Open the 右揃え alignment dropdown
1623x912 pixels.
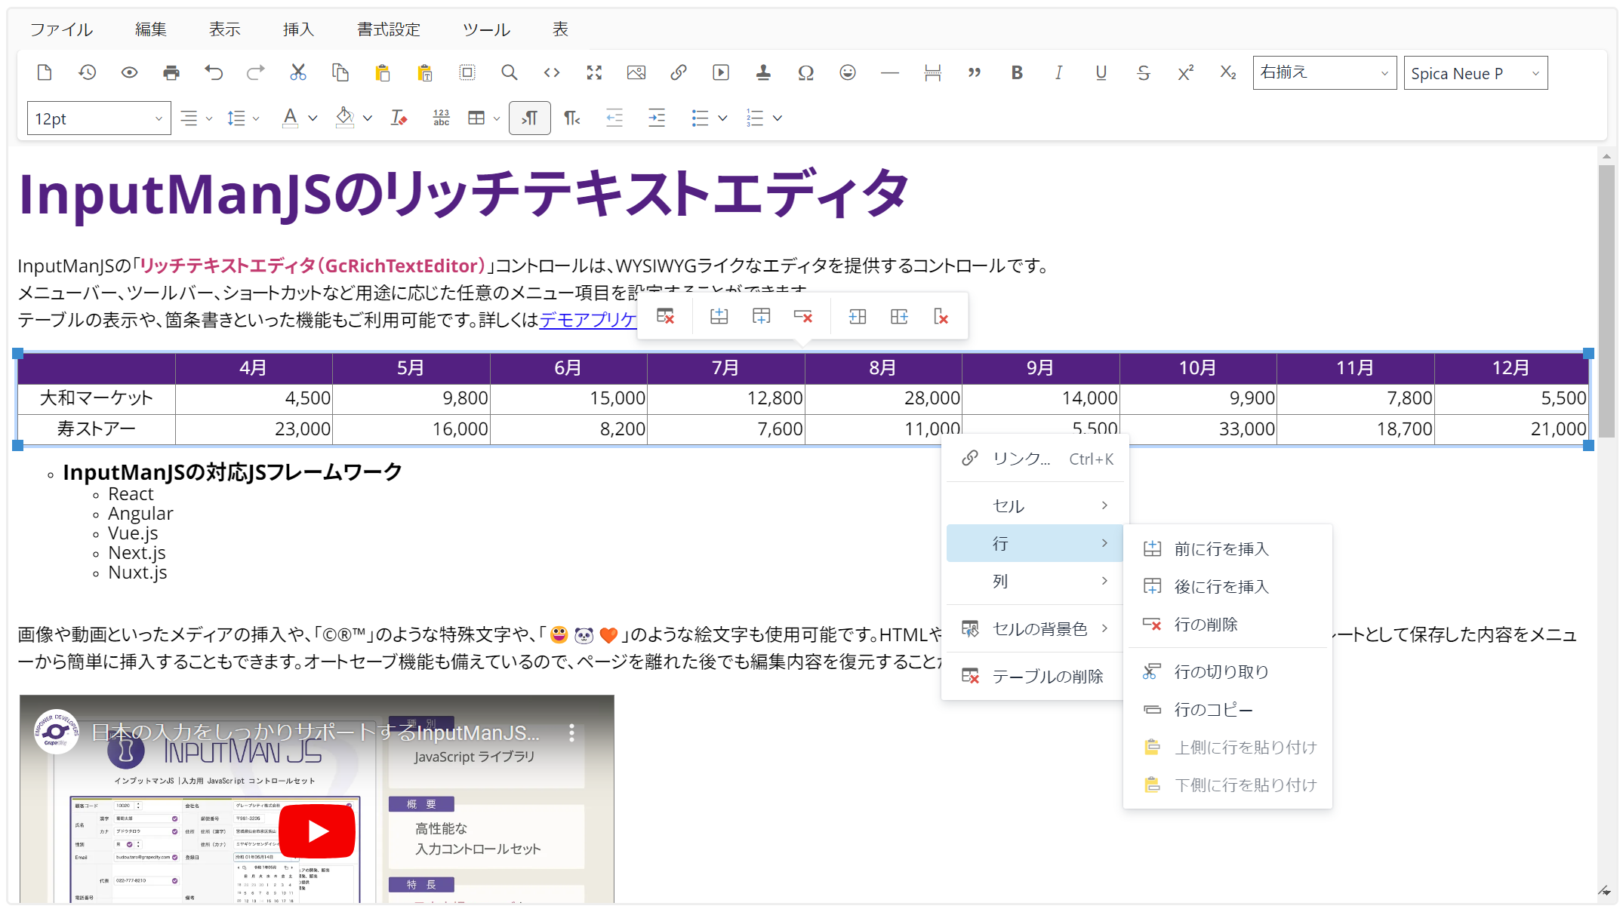[x=1325, y=72]
